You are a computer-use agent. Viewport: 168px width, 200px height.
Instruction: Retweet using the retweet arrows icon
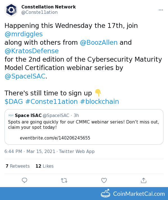click(64, 181)
